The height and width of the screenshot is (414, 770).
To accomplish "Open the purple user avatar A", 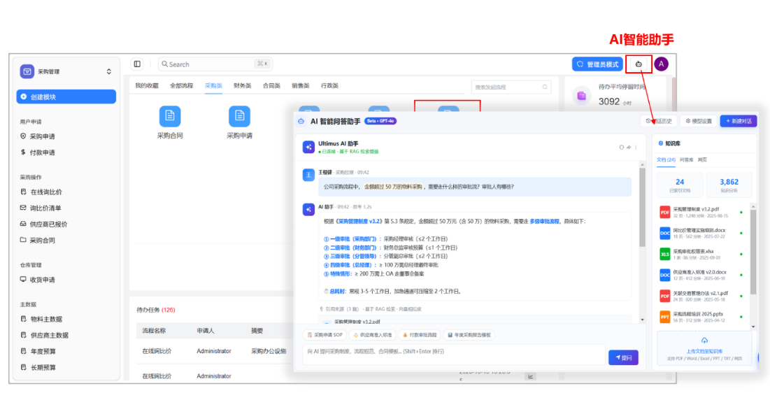I will (x=661, y=64).
